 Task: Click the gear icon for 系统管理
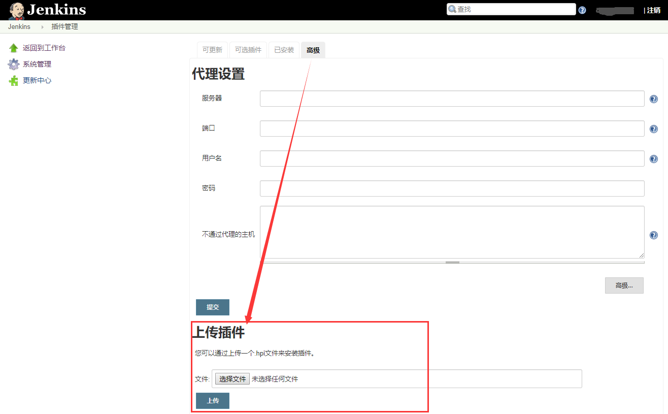click(x=14, y=64)
